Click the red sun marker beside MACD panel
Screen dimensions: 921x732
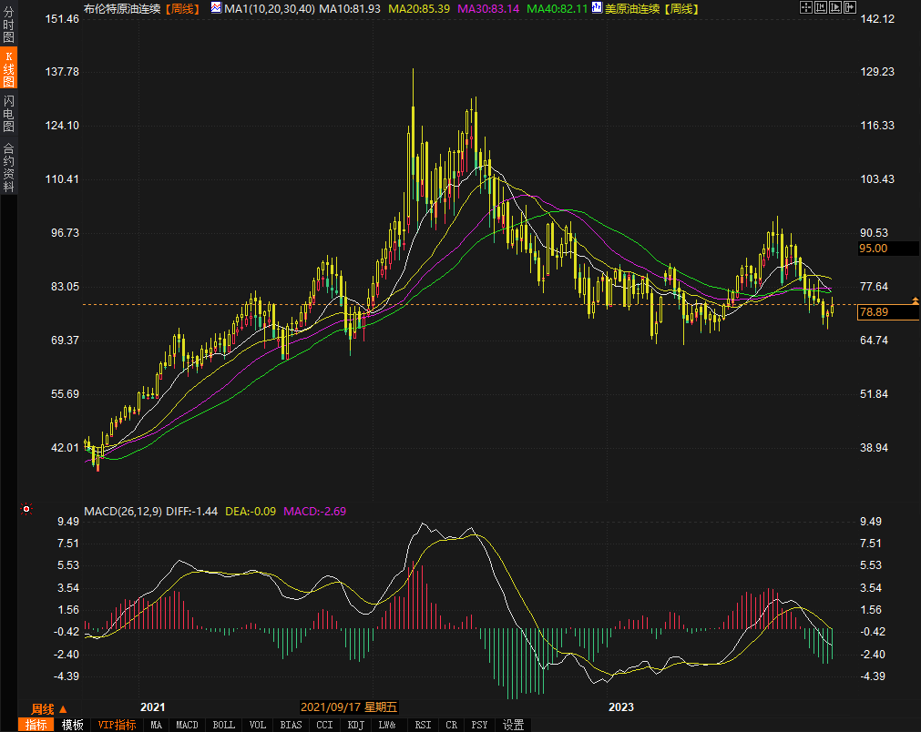[26, 509]
